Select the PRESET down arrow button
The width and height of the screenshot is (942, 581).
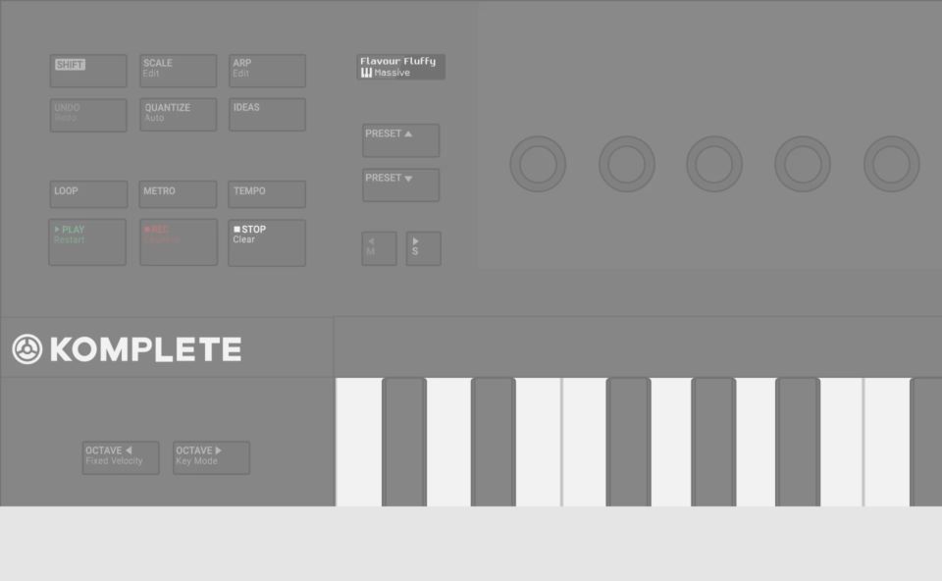click(x=400, y=185)
